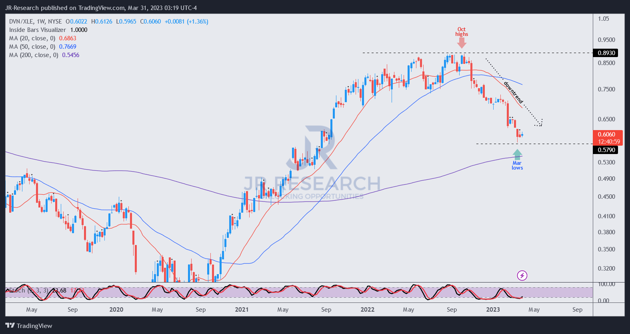Click the downtrend annotation text
Image resolution: width=630 pixels, height=334 pixels.
(513, 92)
